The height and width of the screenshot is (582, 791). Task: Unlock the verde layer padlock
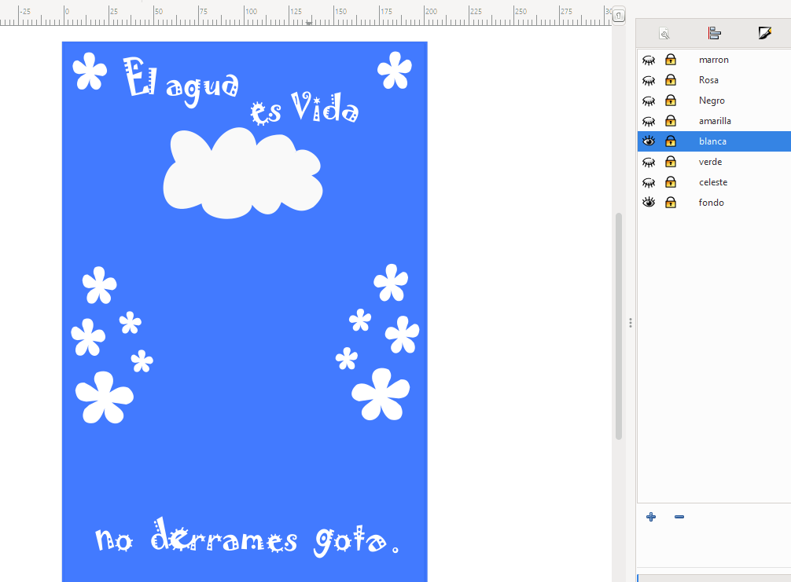tap(671, 161)
